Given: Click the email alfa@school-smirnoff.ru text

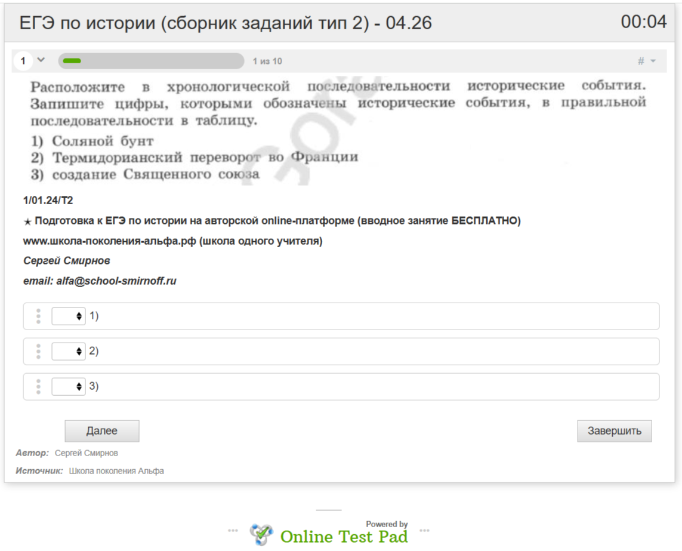Looking at the screenshot, I should pos(100,281).
